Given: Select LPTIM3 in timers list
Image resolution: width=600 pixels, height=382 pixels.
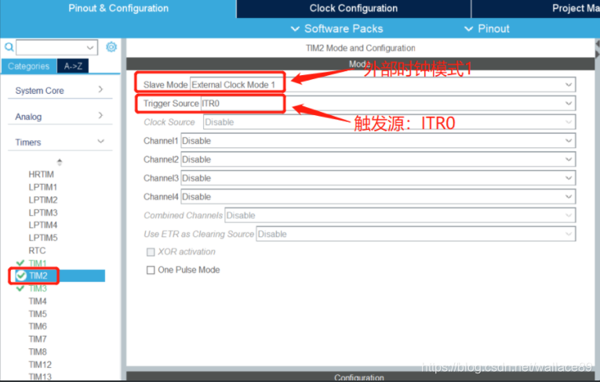Looking at the screenshot, I should (43, 213).
